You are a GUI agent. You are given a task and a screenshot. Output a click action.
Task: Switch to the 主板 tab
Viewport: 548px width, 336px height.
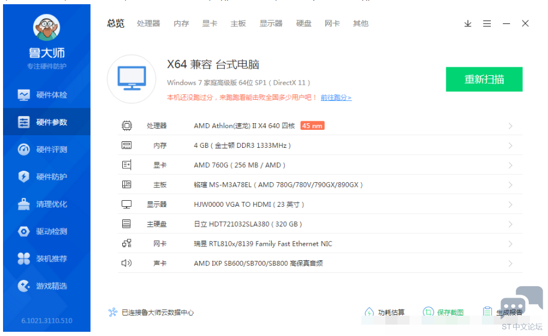pos(238,23)
